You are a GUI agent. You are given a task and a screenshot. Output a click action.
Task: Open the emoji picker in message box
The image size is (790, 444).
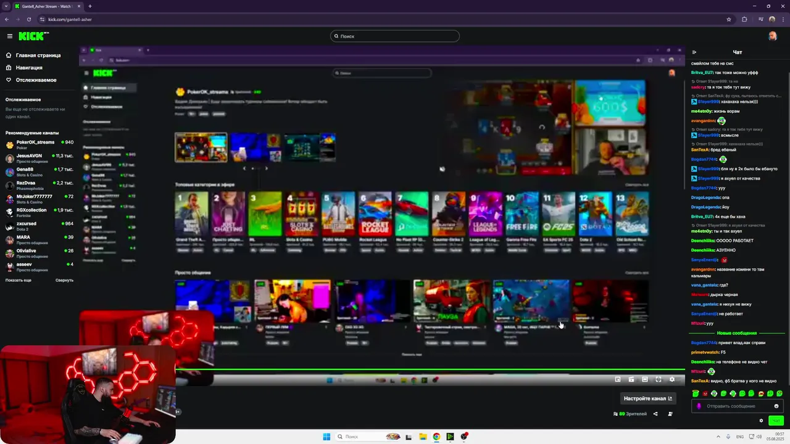coord(776,406)
